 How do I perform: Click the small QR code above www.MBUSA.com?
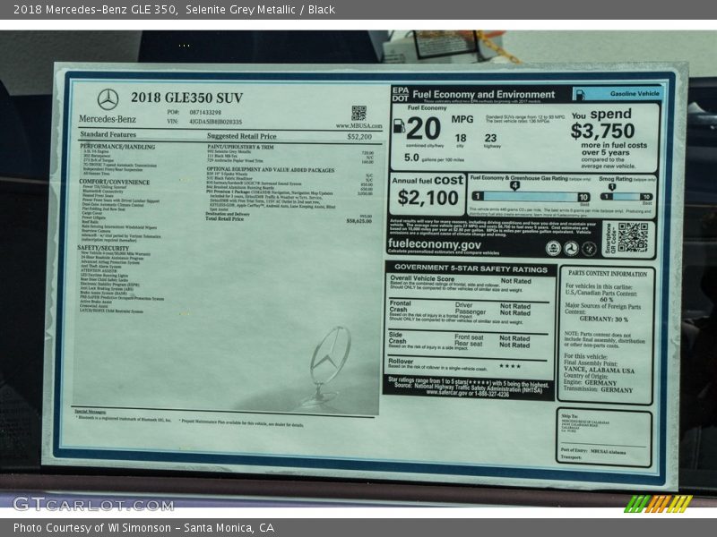(x=359, y=114)
